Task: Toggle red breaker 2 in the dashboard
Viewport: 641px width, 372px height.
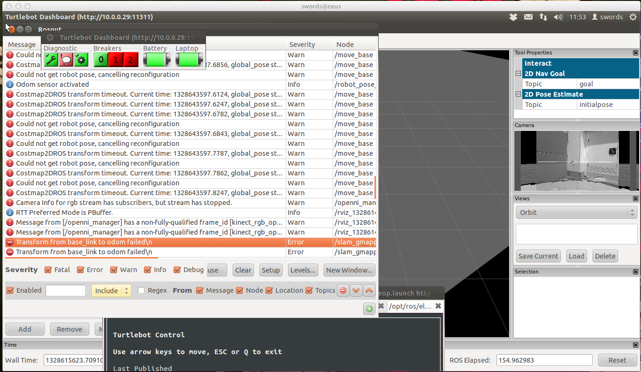Action: click(130, 60)
